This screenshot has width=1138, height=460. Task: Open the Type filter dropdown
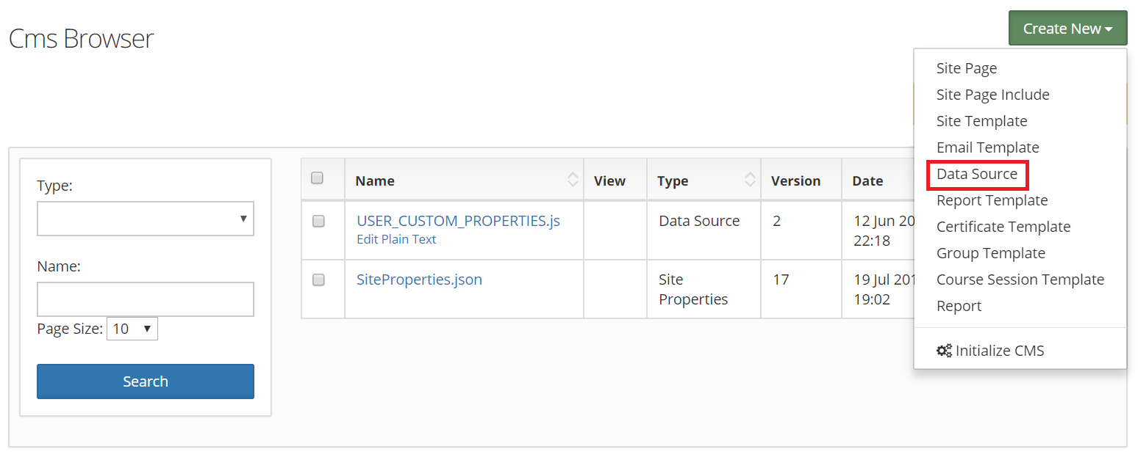click(146, 219)
